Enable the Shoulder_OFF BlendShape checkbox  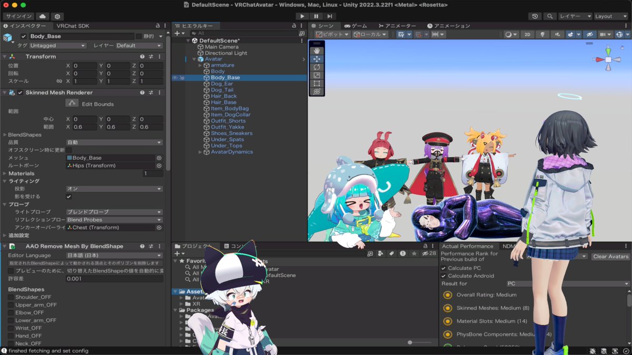[12, 296]
